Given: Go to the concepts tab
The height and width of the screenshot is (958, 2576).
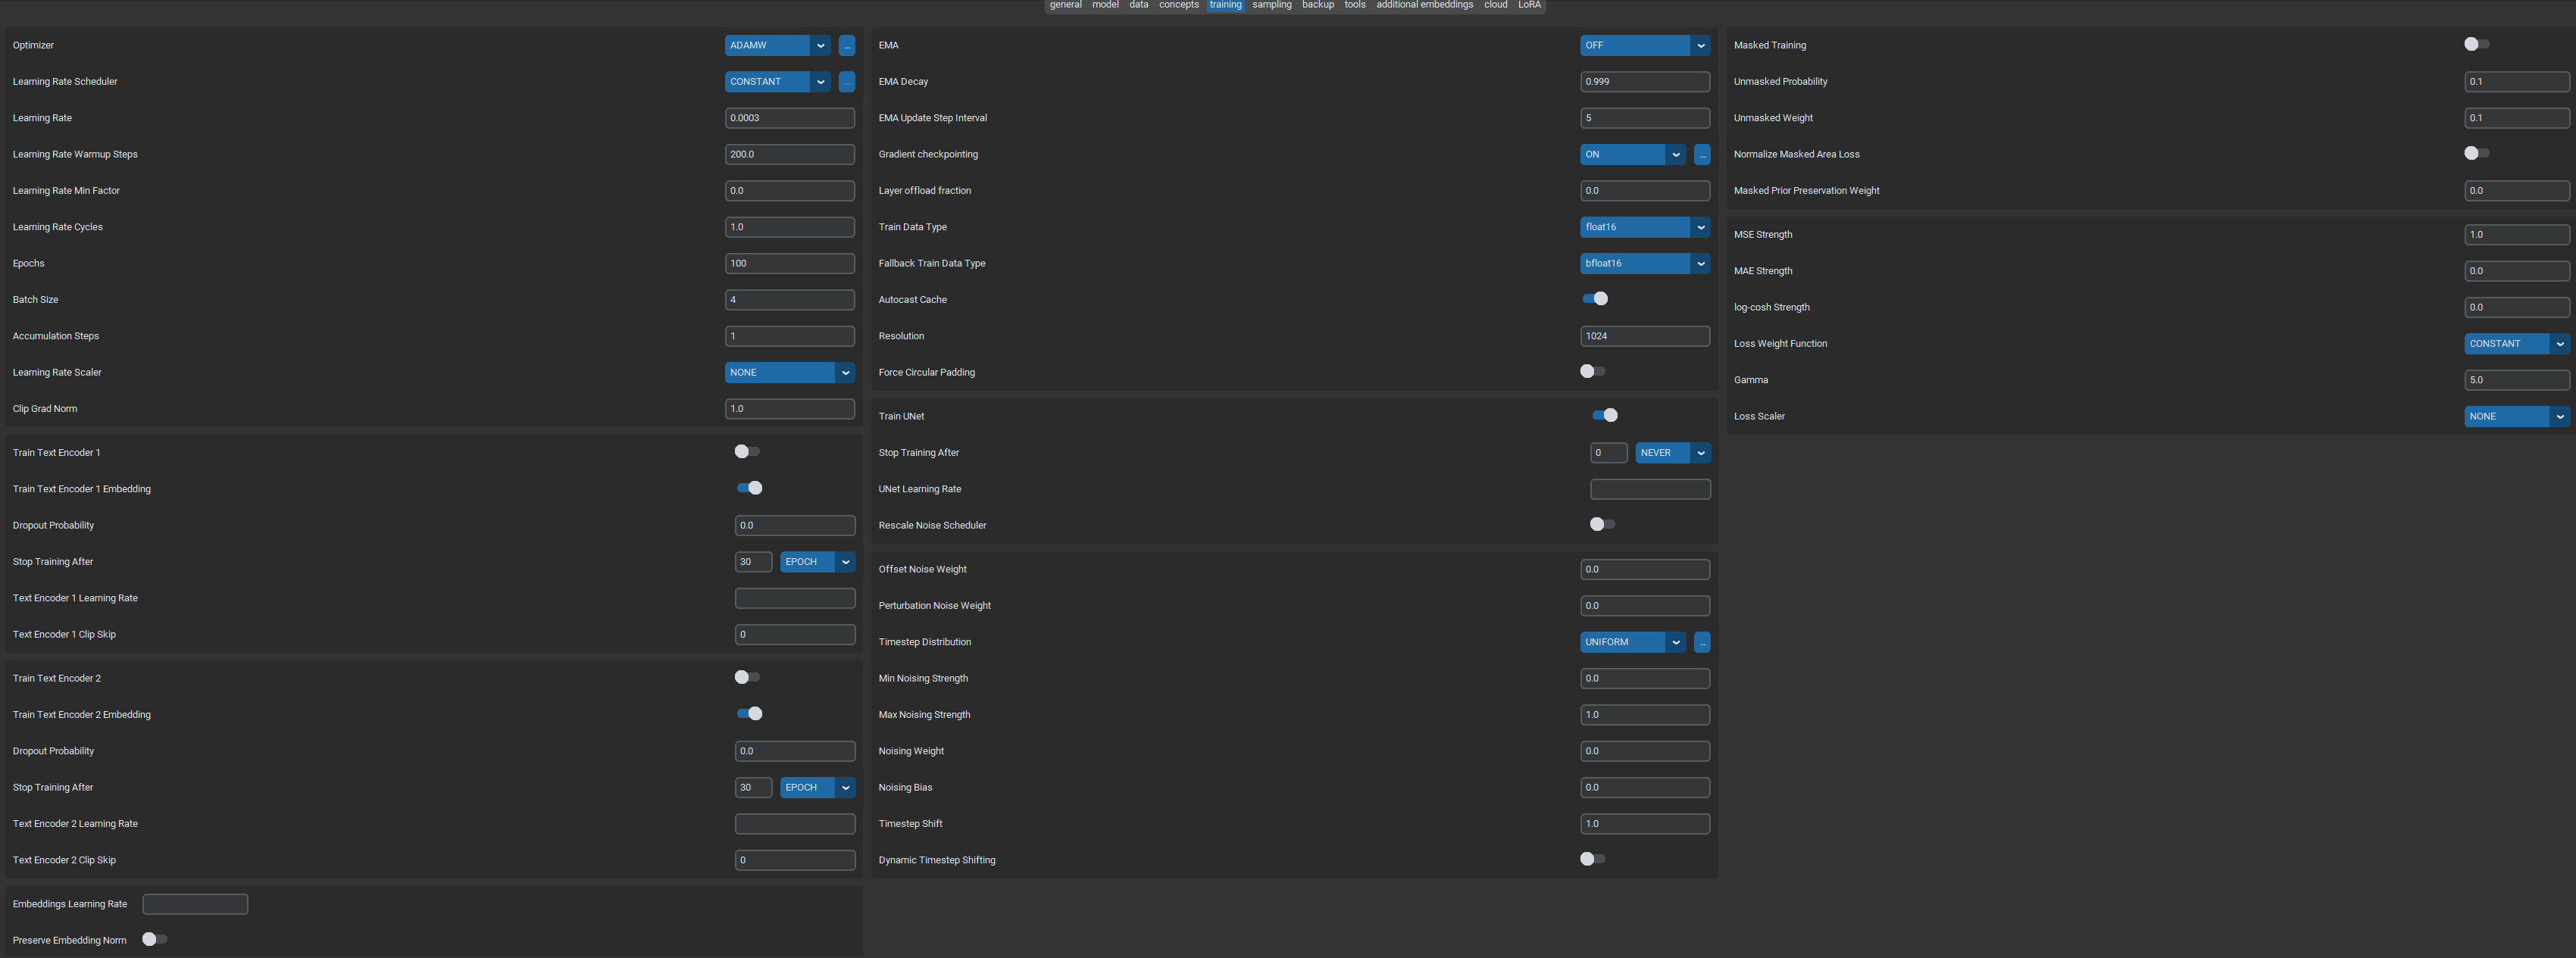Looking at the screenshot, I should [1178, 5].
